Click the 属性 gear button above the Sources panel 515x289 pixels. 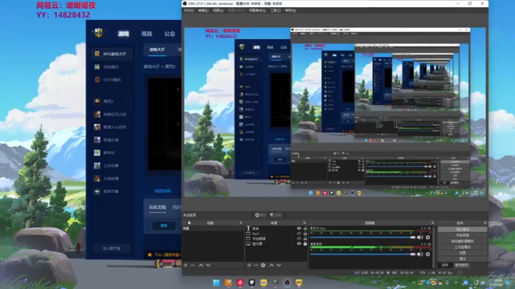point(260,215)
